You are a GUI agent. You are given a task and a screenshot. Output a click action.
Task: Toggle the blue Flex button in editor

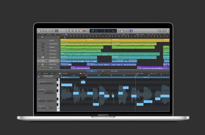(60, 74)
